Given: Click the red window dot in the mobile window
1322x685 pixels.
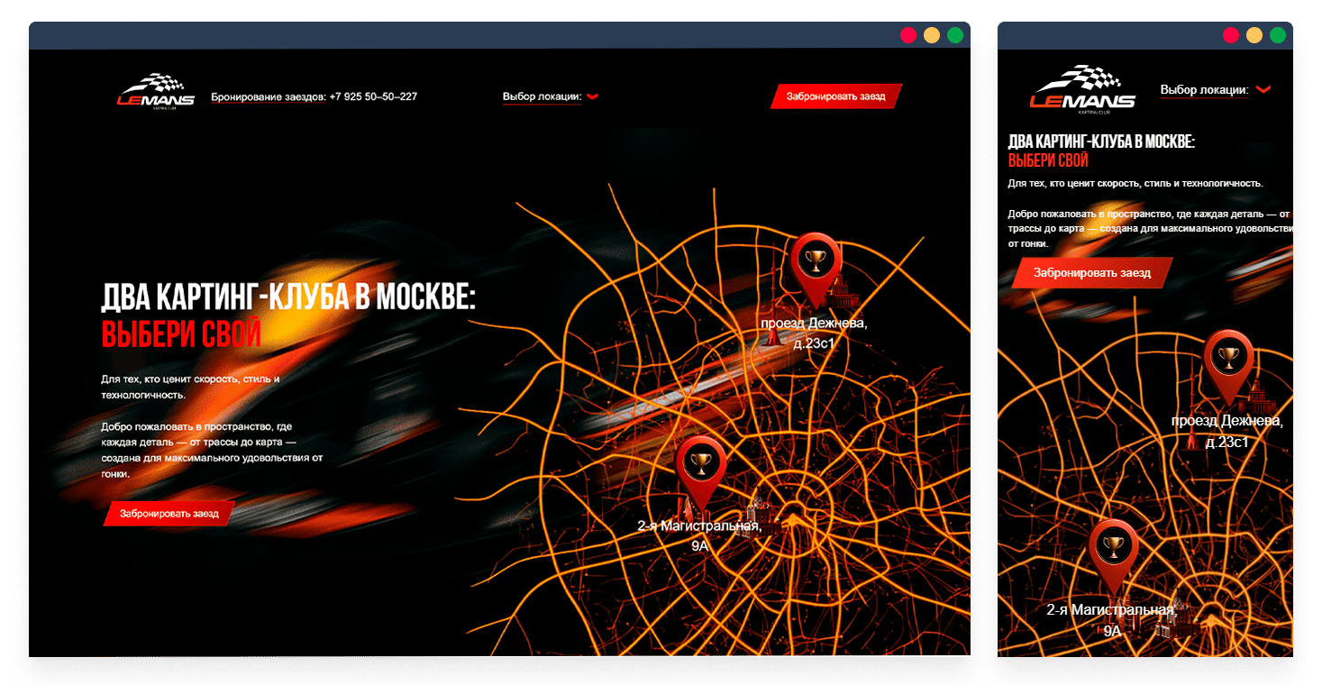Looking at the screenshot, I should click(1231, 35).
